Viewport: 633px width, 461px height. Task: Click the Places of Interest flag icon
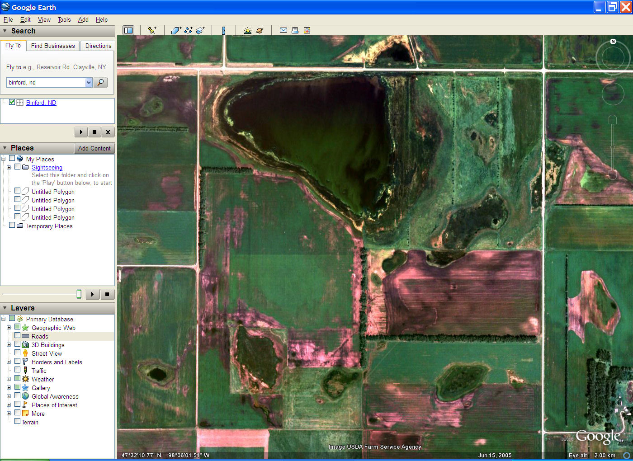[25, 405]
